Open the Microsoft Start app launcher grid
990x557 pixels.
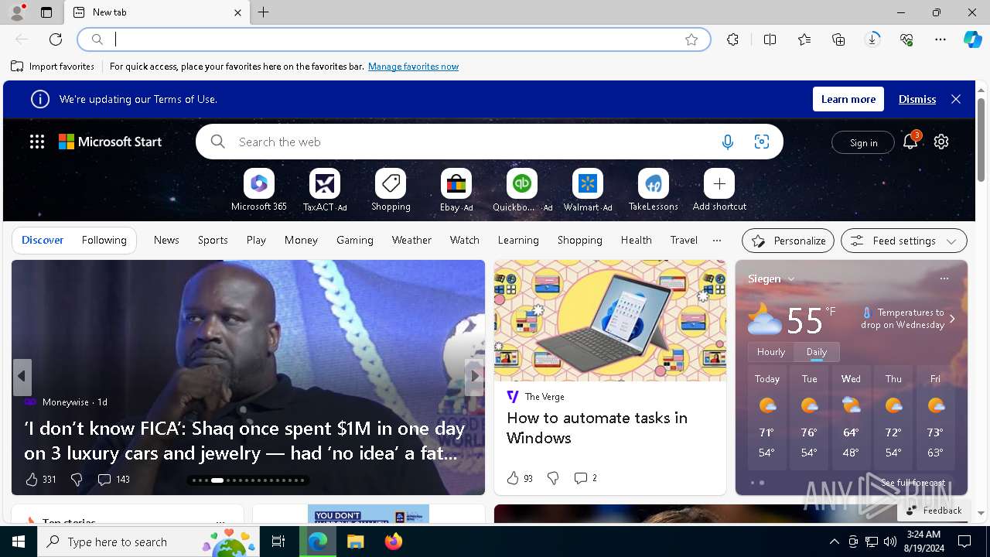pos(37,142)
